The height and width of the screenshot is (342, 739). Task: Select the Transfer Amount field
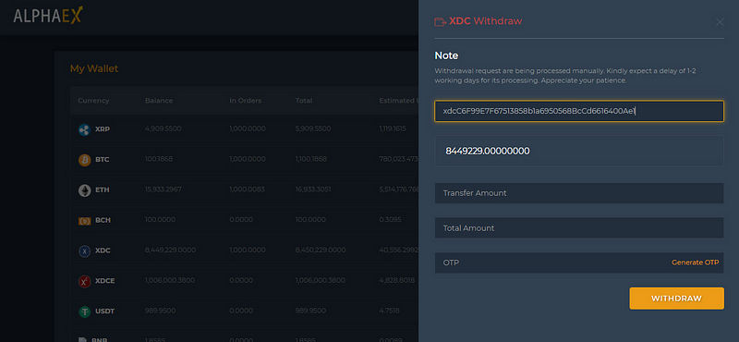point(579,193)
